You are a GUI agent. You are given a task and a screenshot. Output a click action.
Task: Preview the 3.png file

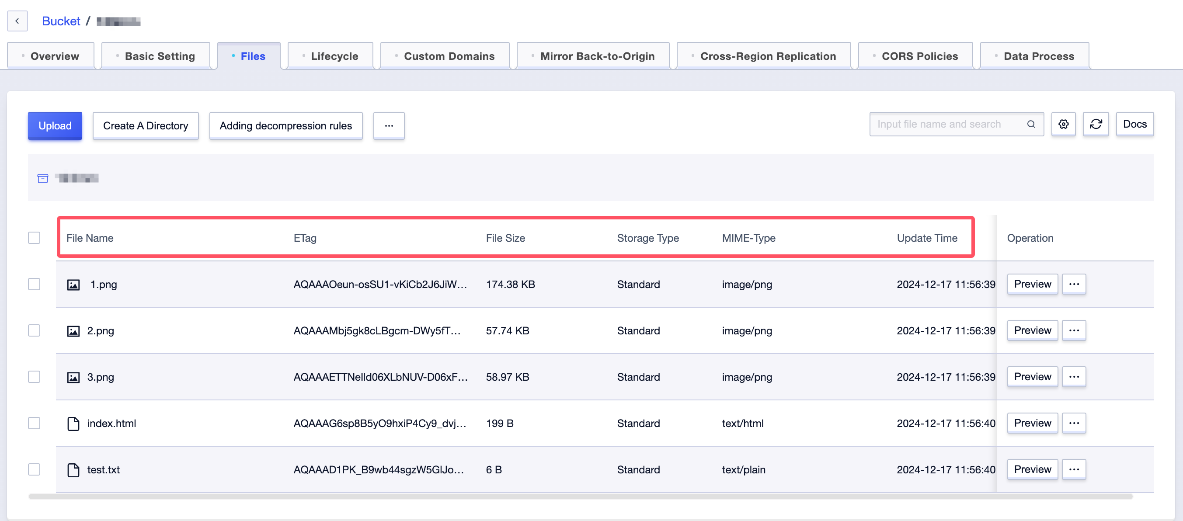tap(1032, 377)
